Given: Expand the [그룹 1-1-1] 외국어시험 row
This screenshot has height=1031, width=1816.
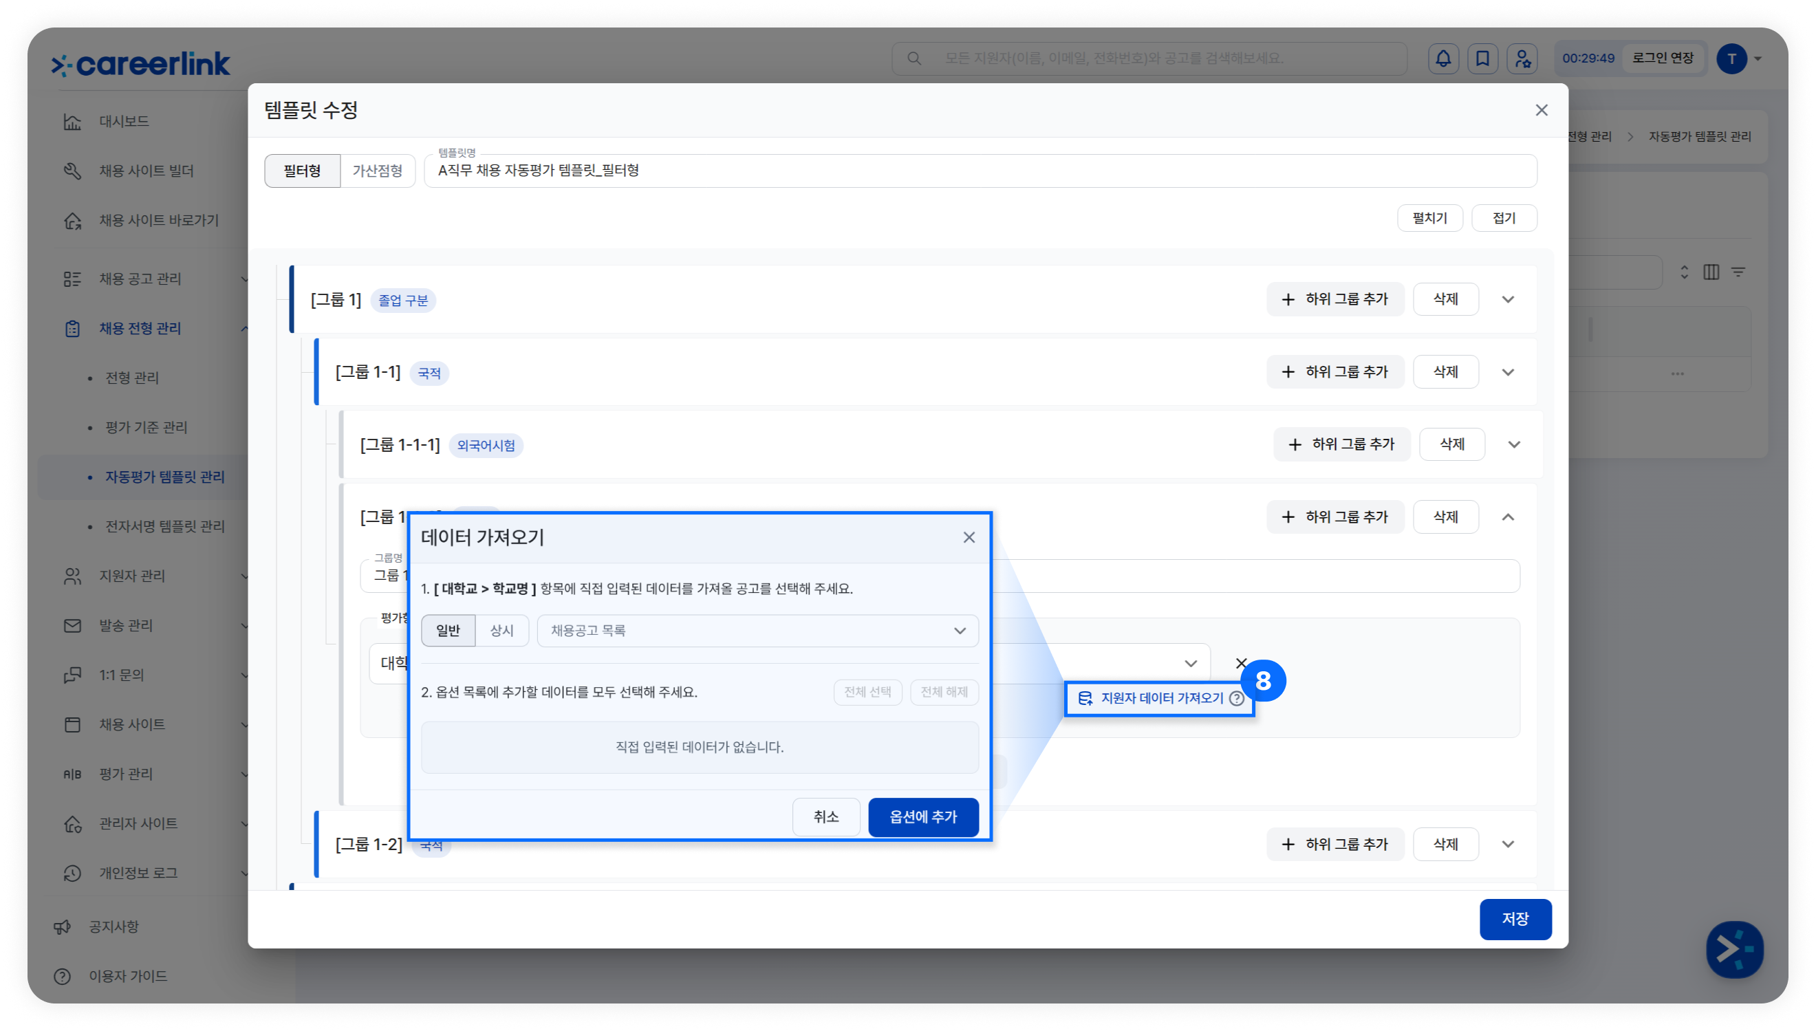Looking at the screenshot, I should pos(1514,445).
